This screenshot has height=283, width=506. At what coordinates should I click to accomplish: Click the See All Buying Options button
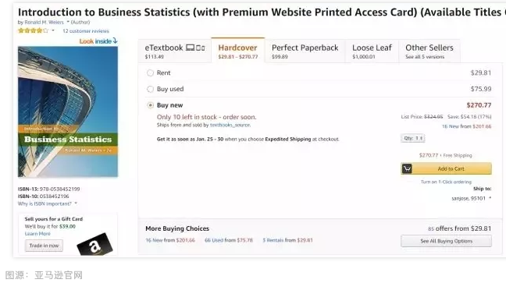coord(446,241)
